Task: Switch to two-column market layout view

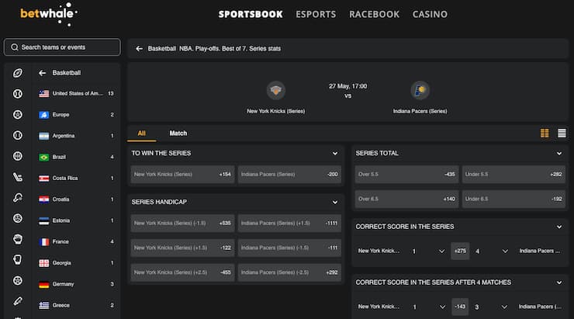Action: click(x=545, y=133)
